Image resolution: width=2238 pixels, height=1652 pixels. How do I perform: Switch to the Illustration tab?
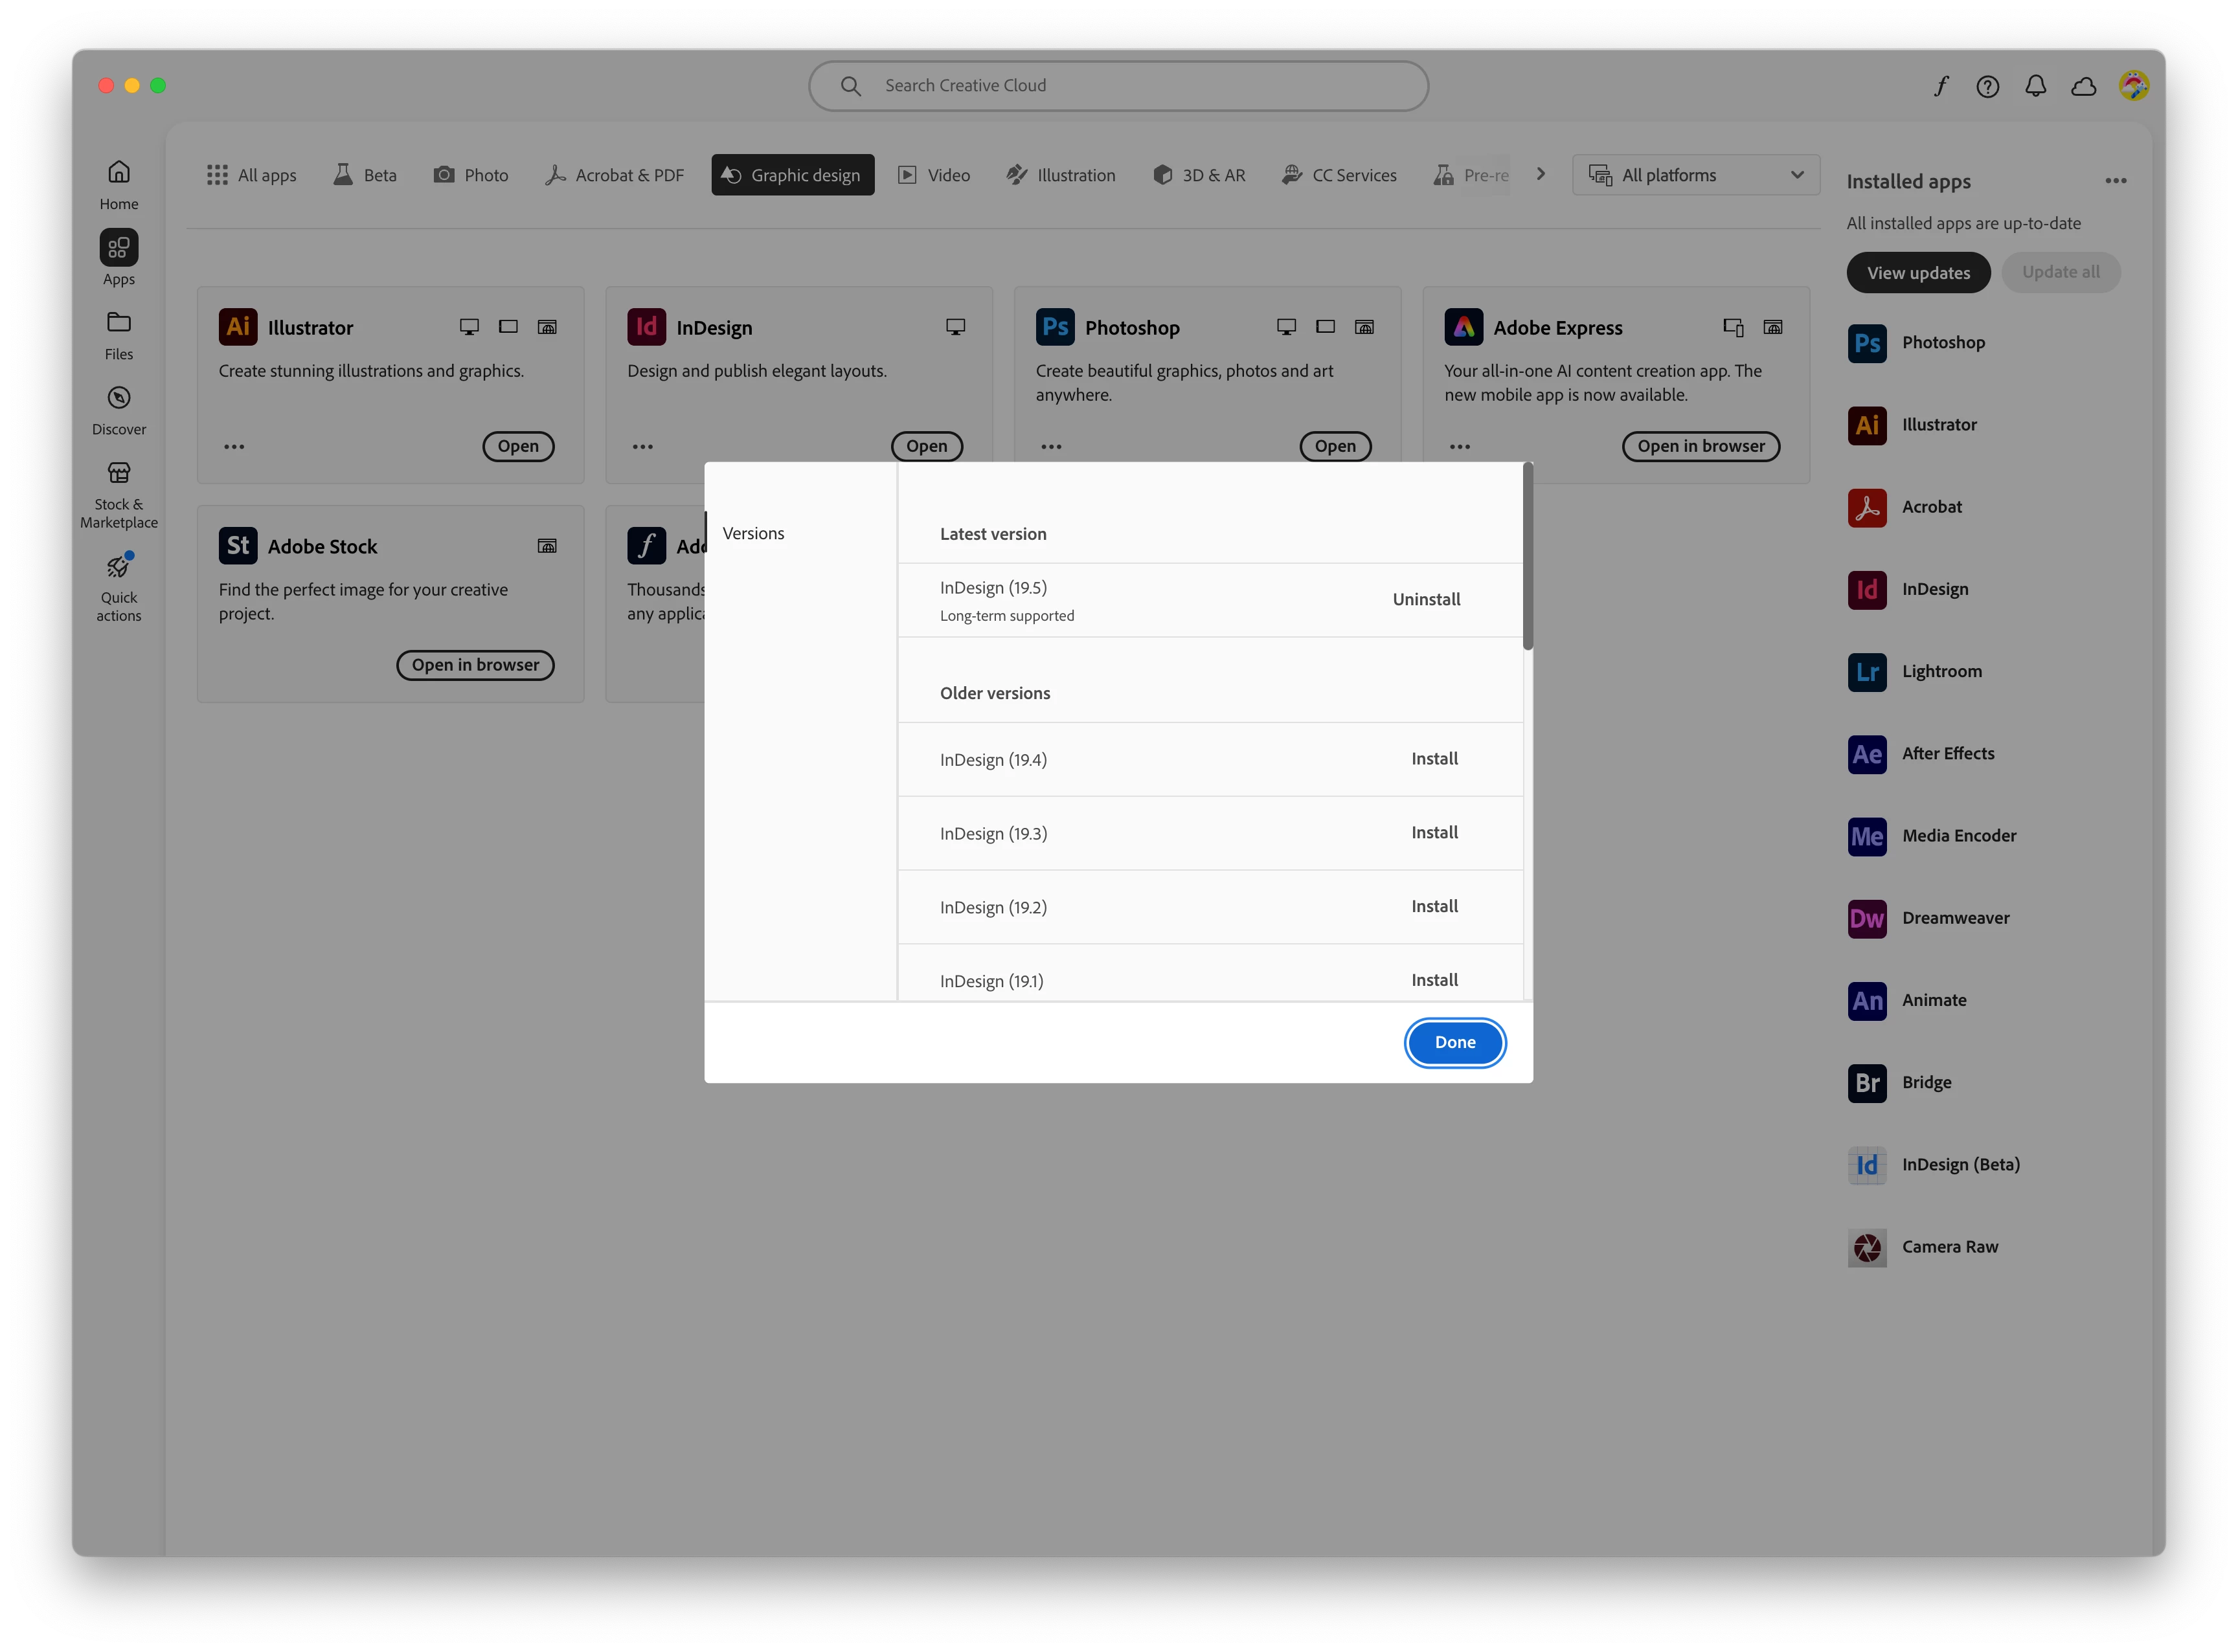coord(1061,175)
